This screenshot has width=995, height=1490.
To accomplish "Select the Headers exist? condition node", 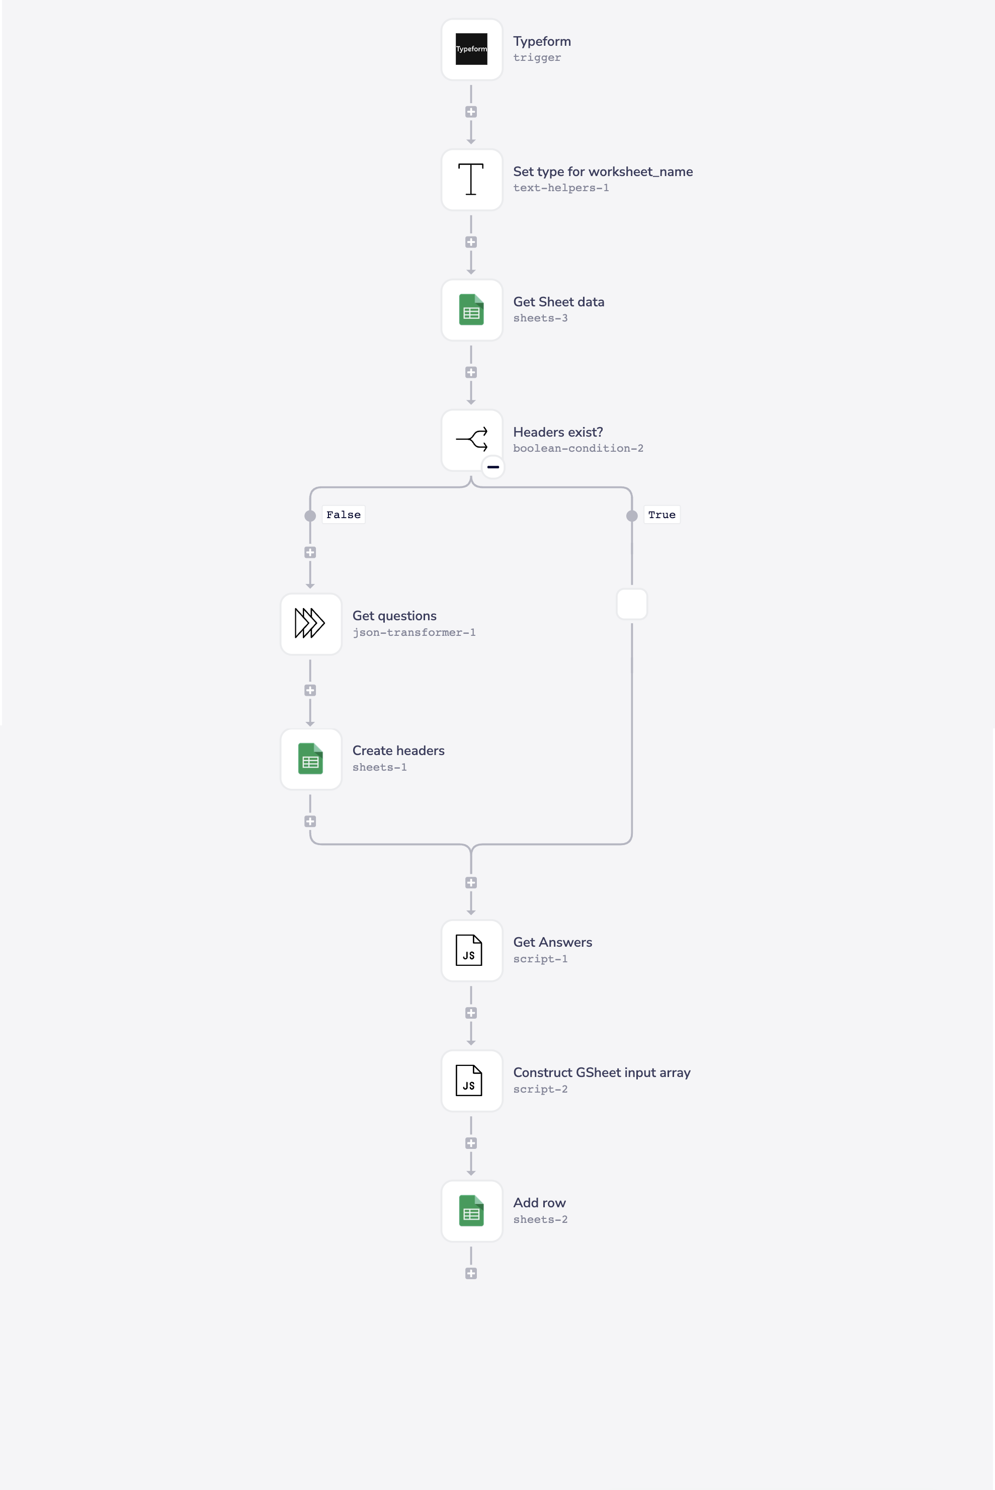I will [x=471, y=440].
